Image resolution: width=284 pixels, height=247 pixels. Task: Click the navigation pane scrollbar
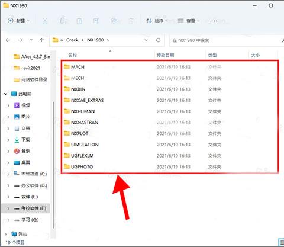tap(53, 165)
